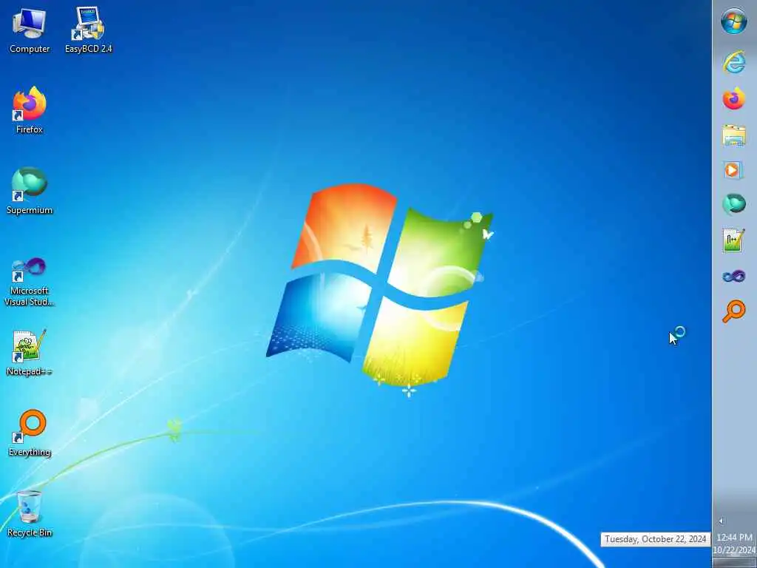Image resolution: width=757 pixels, height=568 pixels.
Task: Open Notepad++ from the taskbar
Action: click(733, 240)
